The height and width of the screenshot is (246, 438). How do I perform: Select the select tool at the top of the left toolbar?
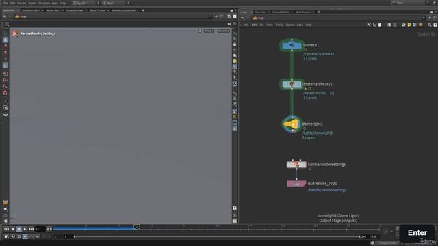click(5, 33)
